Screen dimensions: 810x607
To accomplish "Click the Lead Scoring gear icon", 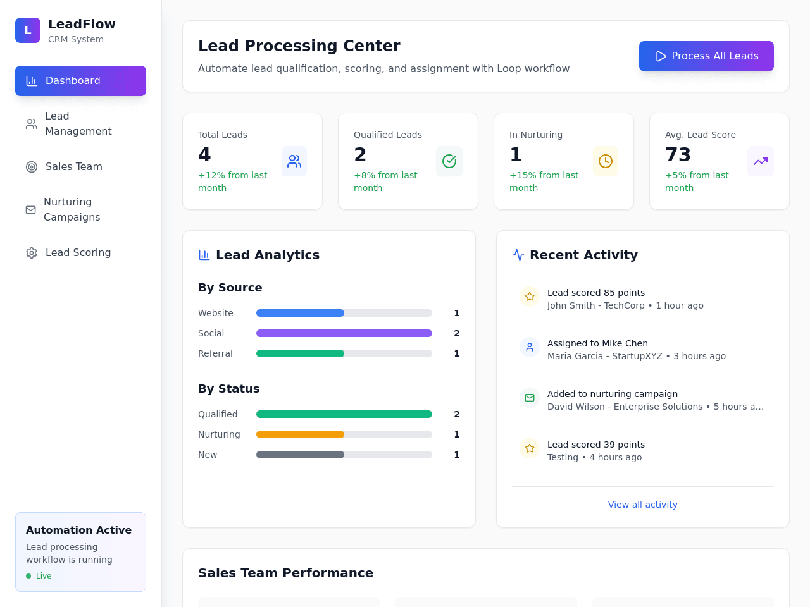I will point(31,253).
